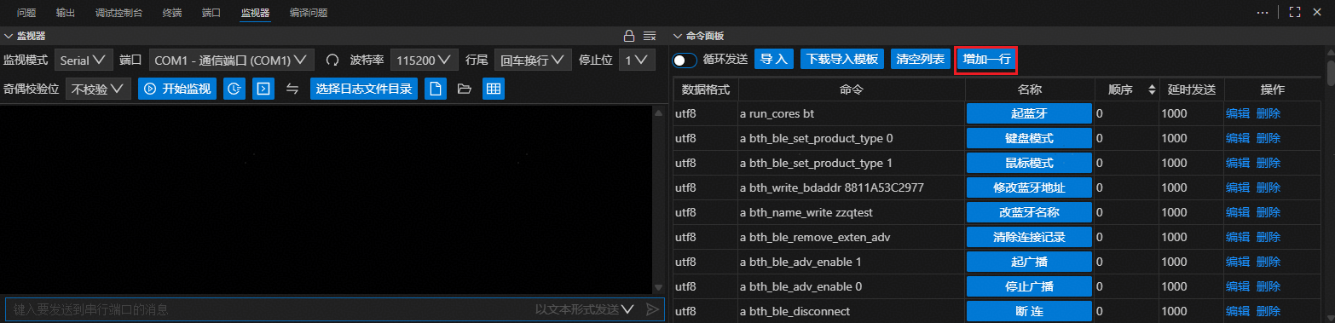Open the 115200 baud rate dropdown
The height and width of the screenshot is (323, 1335).
(x=425, y=61)
